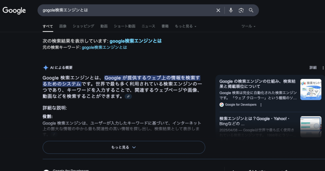Screen dimensions: 325x171
Task: Click the magnifying glass search icon
Action: (251, 10)
